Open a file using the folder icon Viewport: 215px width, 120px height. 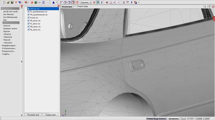pyautogui.click(x=8, y=2)
